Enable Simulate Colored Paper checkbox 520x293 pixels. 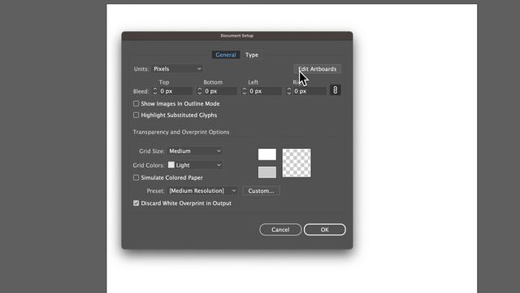[x=136, y=177]
